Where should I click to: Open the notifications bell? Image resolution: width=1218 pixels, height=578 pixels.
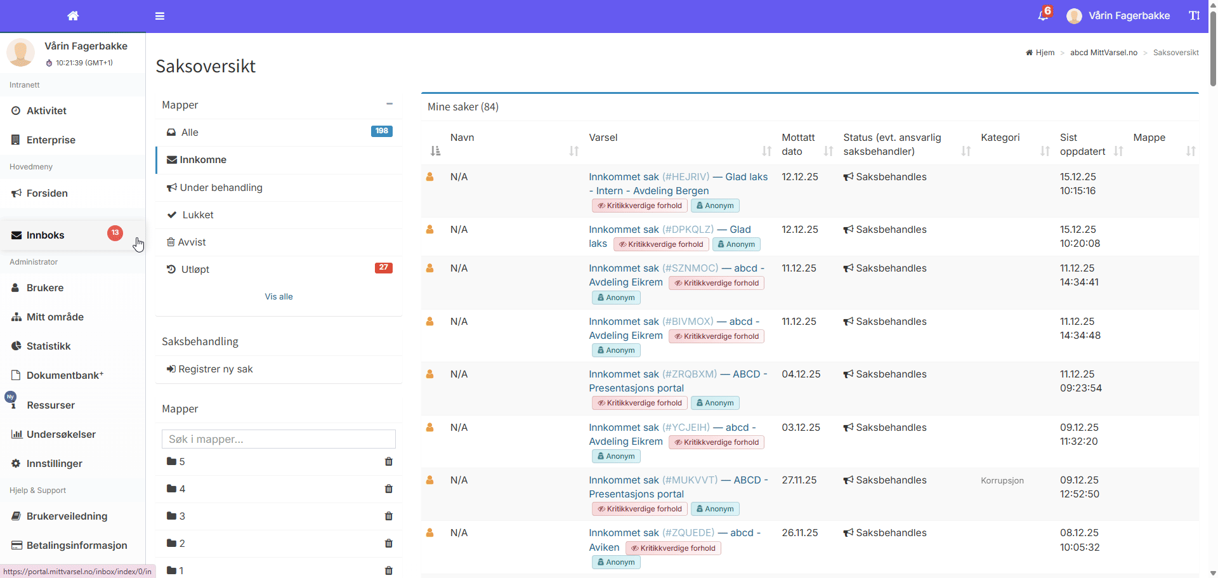pyautogui.click(x=1043, y=15)
